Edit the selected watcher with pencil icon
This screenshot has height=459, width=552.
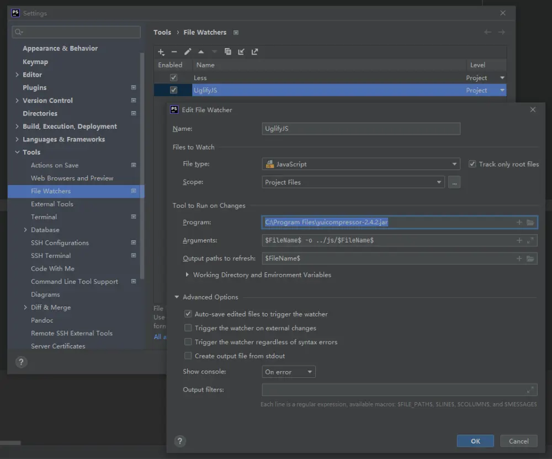click(188, 52)
